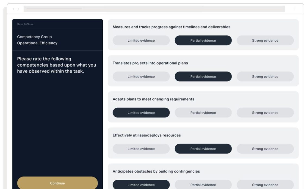This screenshot has height=189, width=307.
Task: Choose Limited evidence for translates projects into plans
Action: click(141, 76)
